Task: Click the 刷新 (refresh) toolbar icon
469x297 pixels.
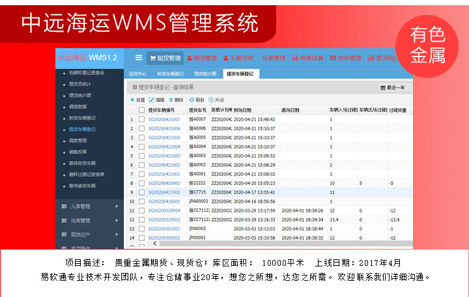Action: pos(192,100)
